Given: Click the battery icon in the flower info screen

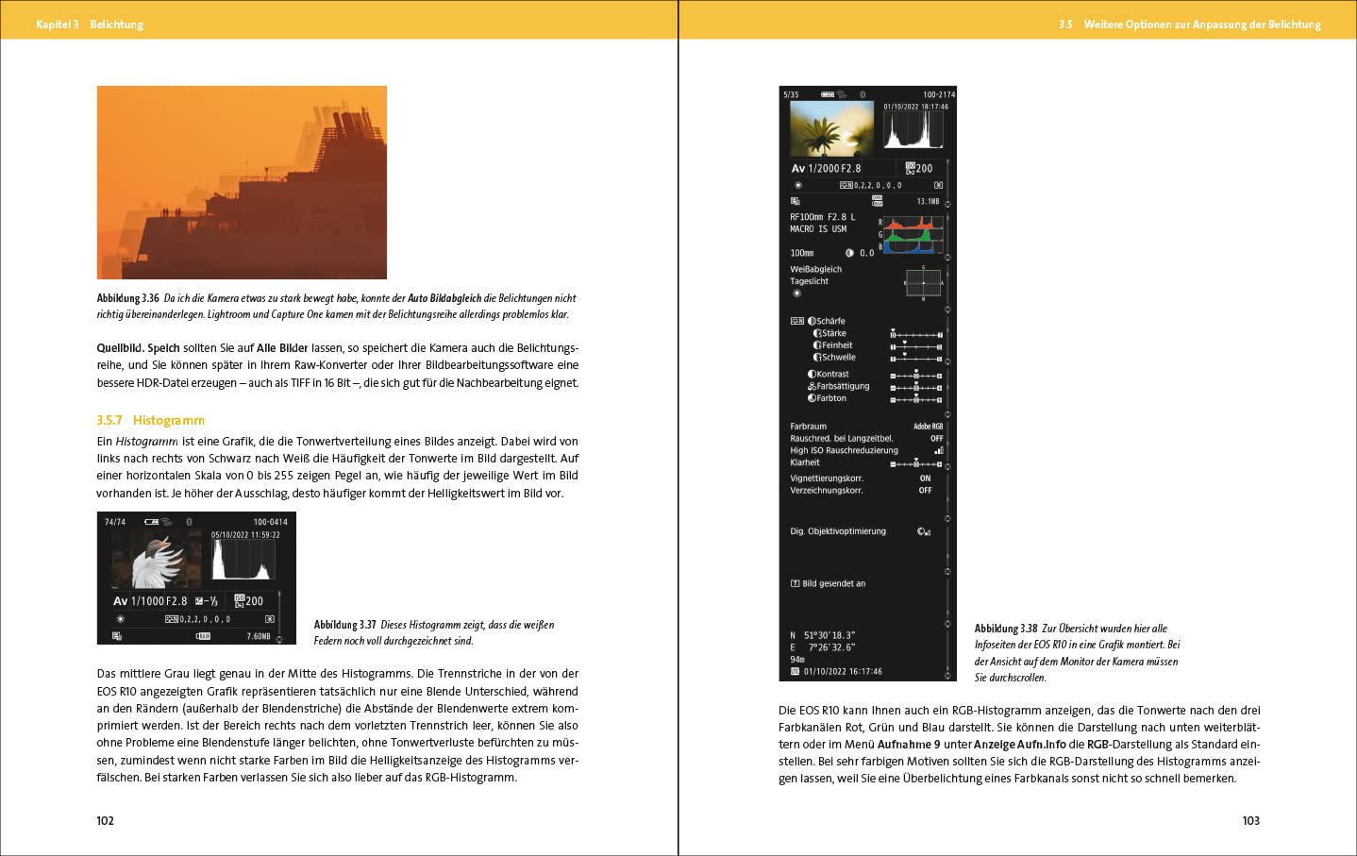Looking at the screenshot, I should (828, 94).
